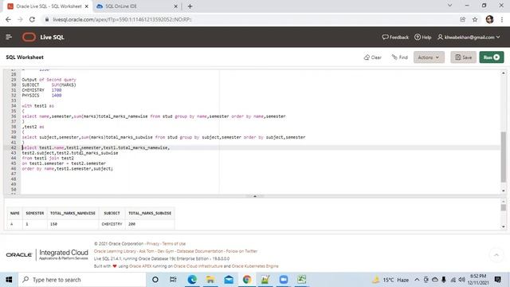Click the scroll-to-top arrow button
The height and width of the screenshot is (287, 510).
pyautogui.click(x=496, y=255)
